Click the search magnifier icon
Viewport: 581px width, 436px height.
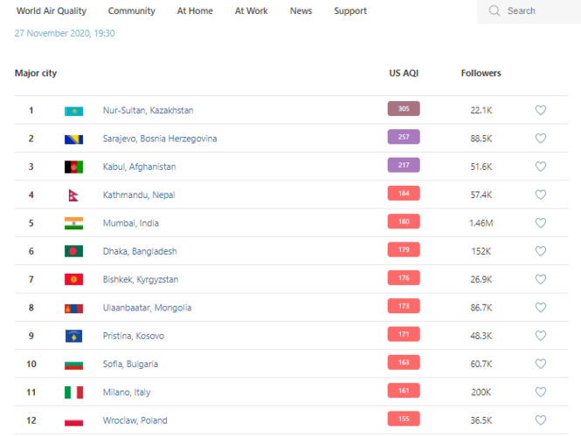point(495,11)
